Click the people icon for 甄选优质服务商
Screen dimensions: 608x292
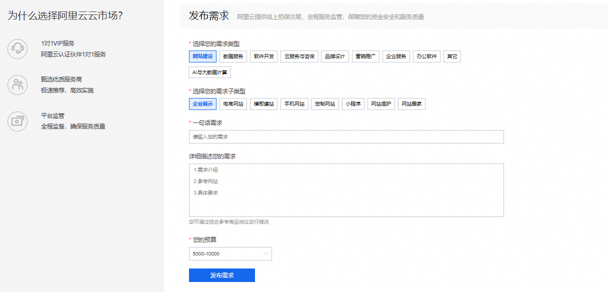click(17, 85)
